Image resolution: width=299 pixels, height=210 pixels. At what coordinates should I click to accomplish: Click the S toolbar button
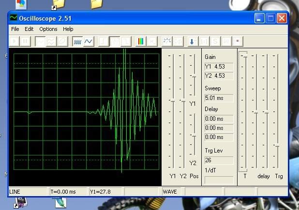click(x=215, y=42)
